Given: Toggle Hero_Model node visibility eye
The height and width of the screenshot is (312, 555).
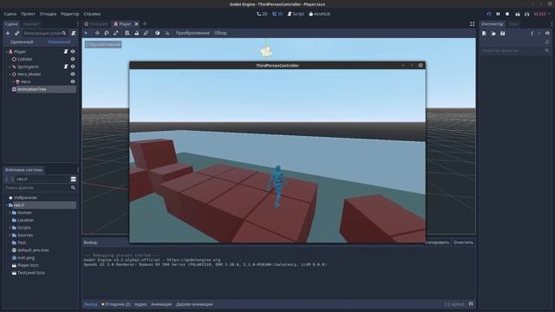Looking at the screenshot, I should 73,75.
